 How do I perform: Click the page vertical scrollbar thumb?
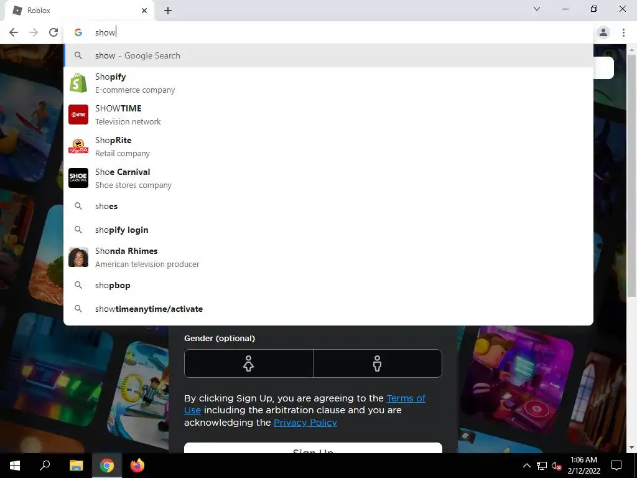631,175
